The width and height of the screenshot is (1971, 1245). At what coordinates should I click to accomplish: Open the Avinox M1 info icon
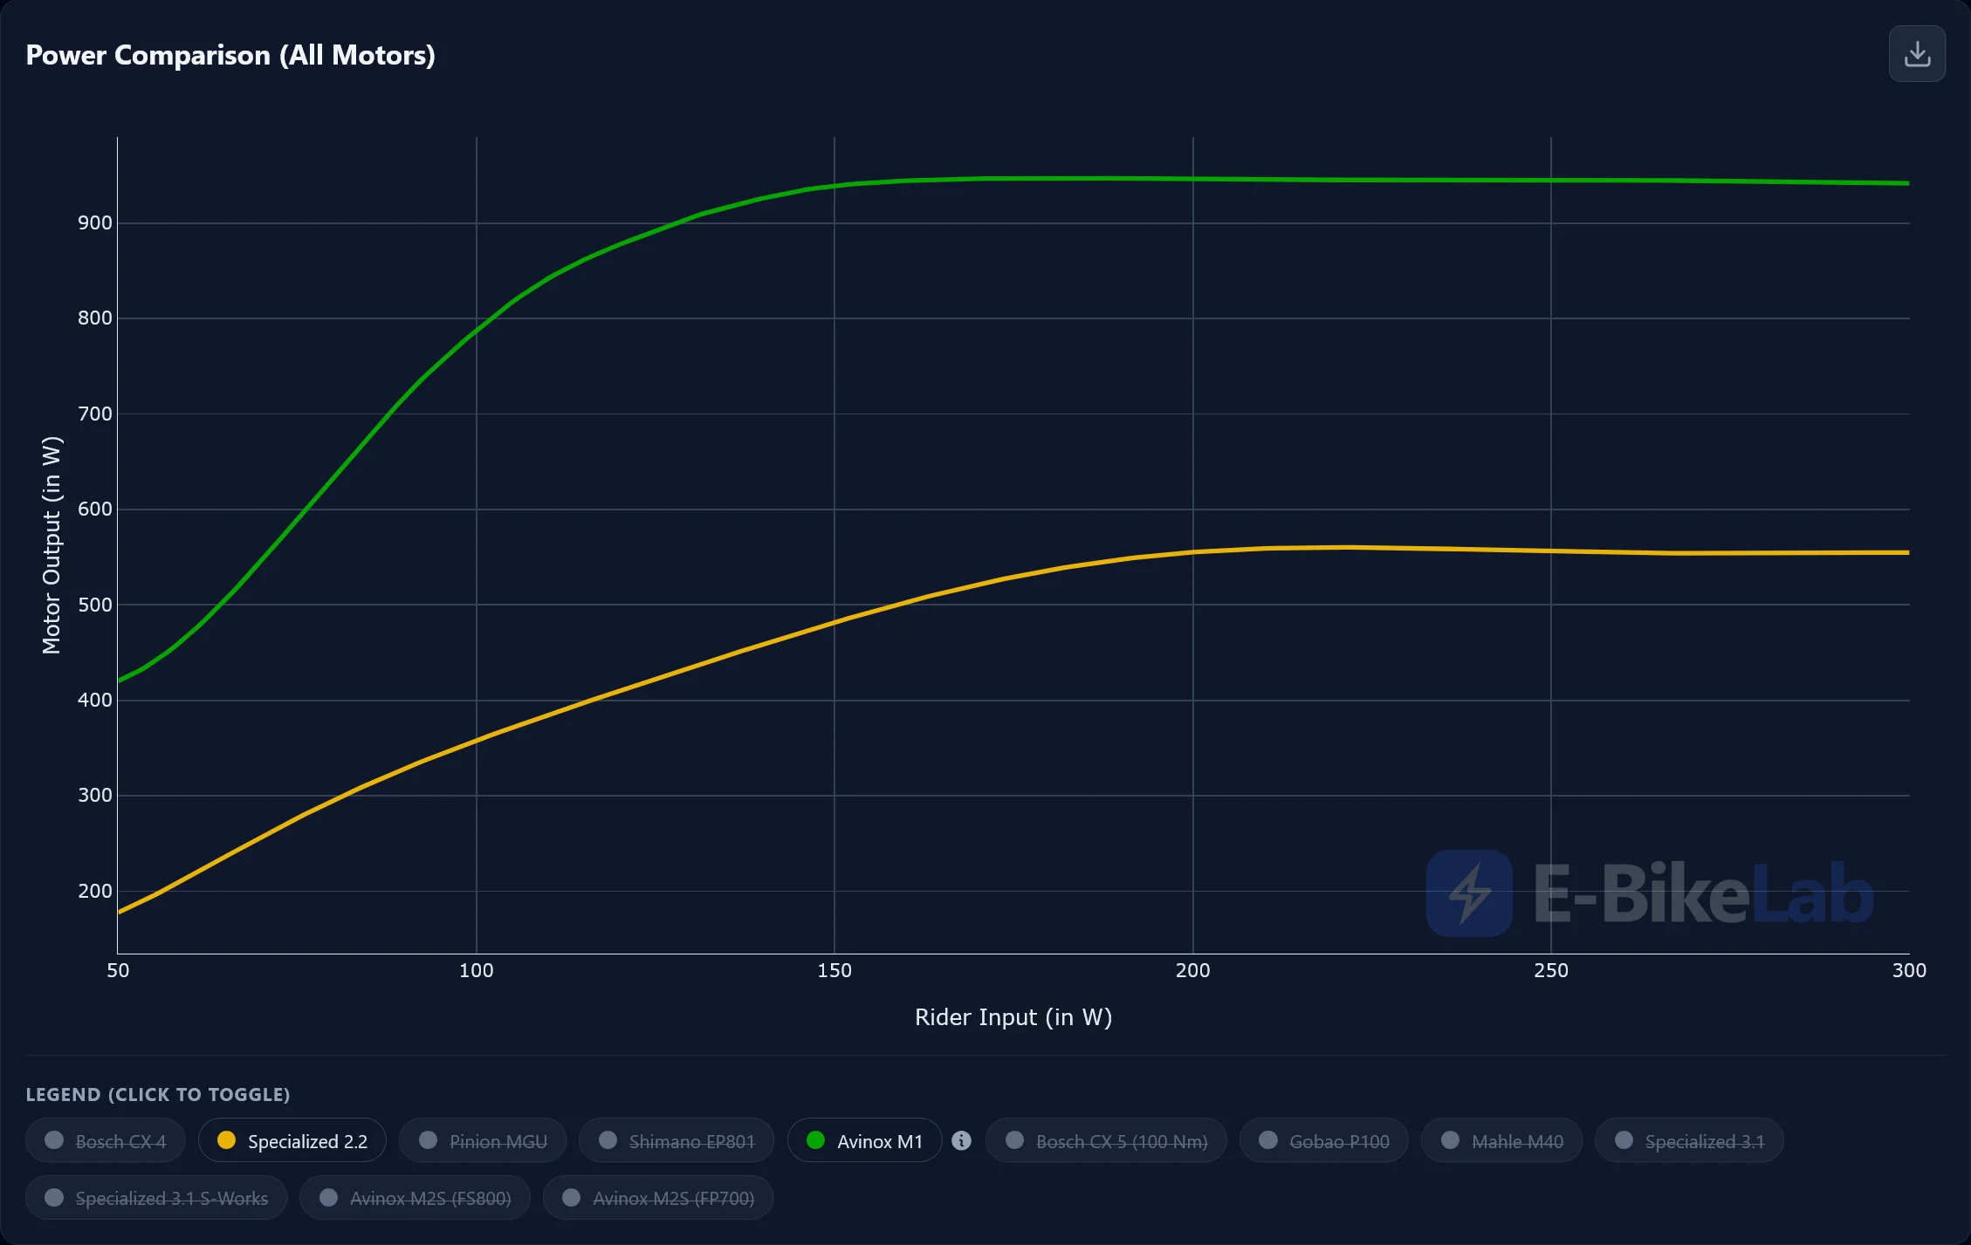(x=961, y=1140)
